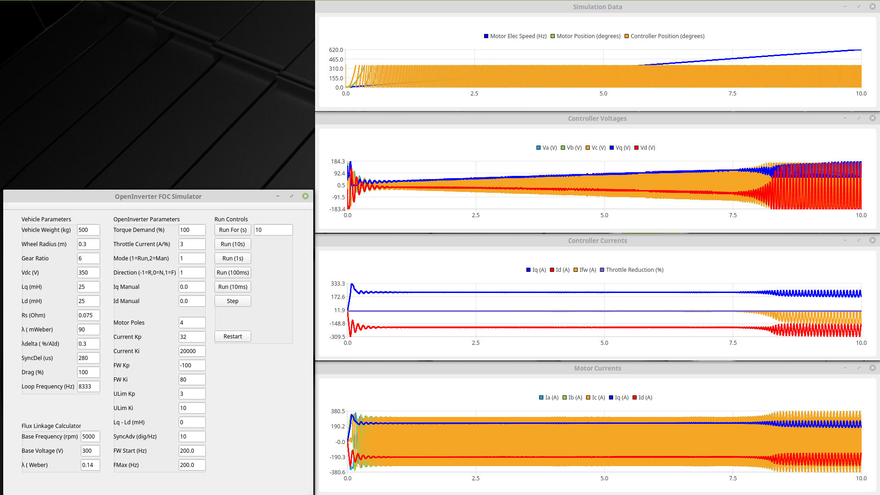Close the Motor Currents window

[872, 368]
